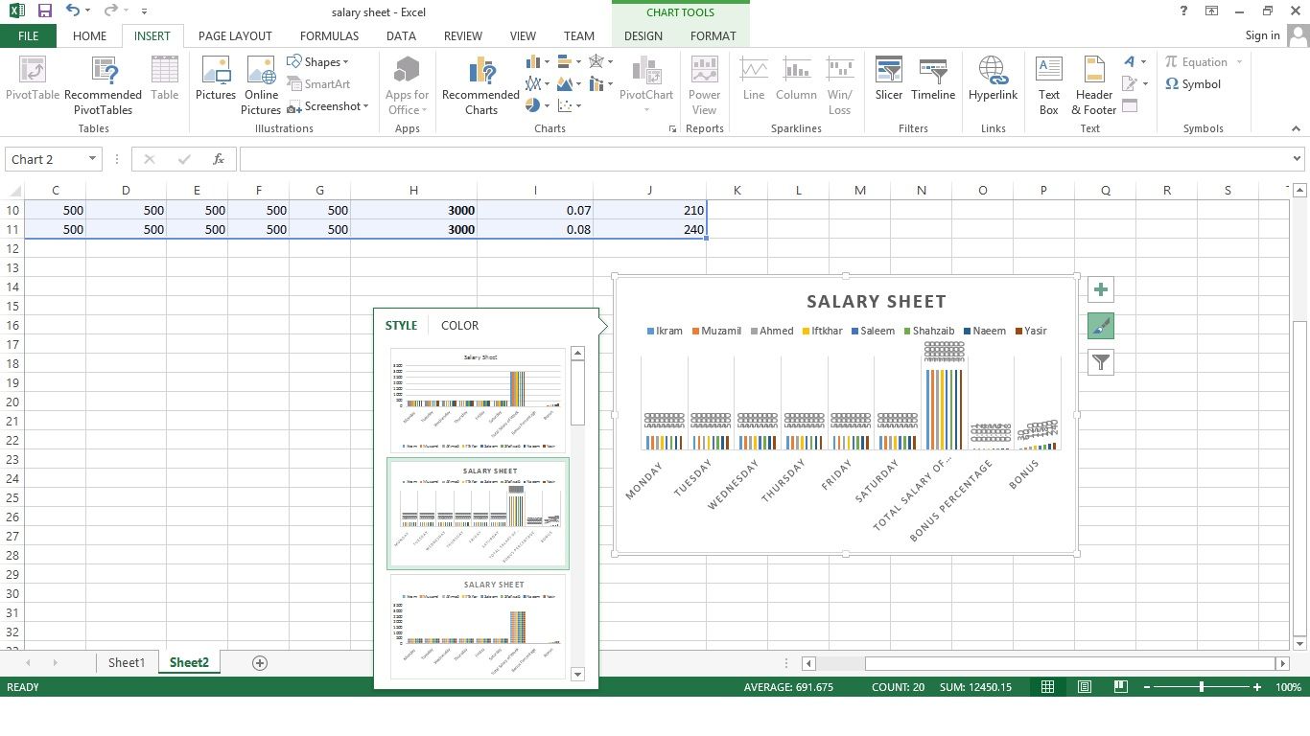The width and height of the screenshot is (1310, 736).
Task: Open Ribbon Display Options
Action: (x=1212, y=11)
